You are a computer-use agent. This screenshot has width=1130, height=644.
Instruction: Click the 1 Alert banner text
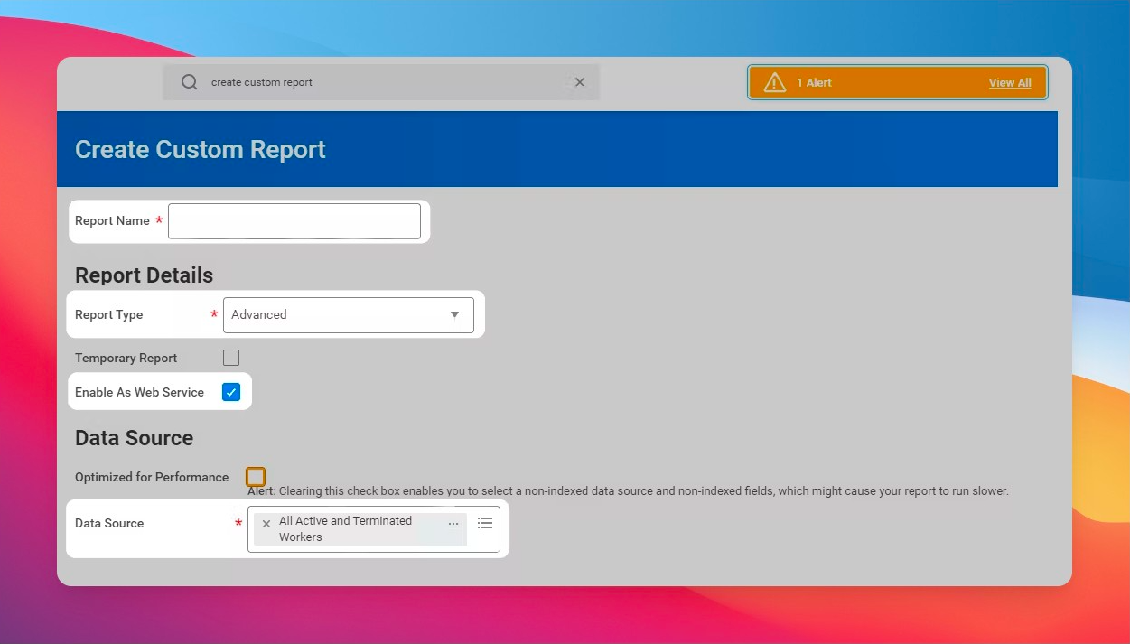(x=814, y=82)
